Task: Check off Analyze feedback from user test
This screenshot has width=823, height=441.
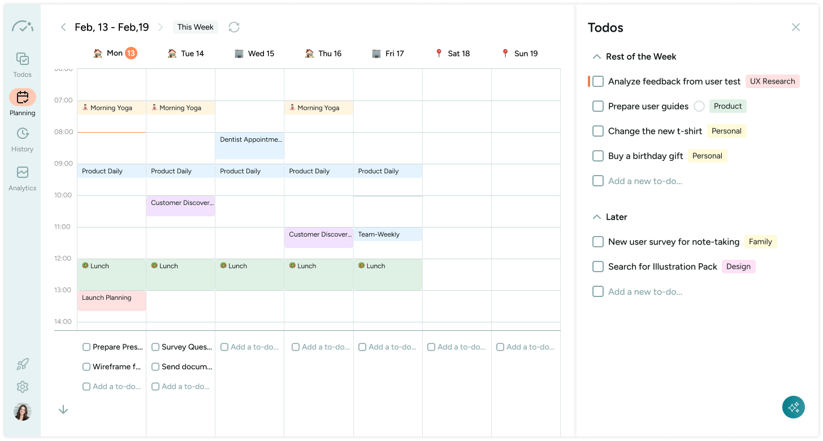Action: coord(598,81)
